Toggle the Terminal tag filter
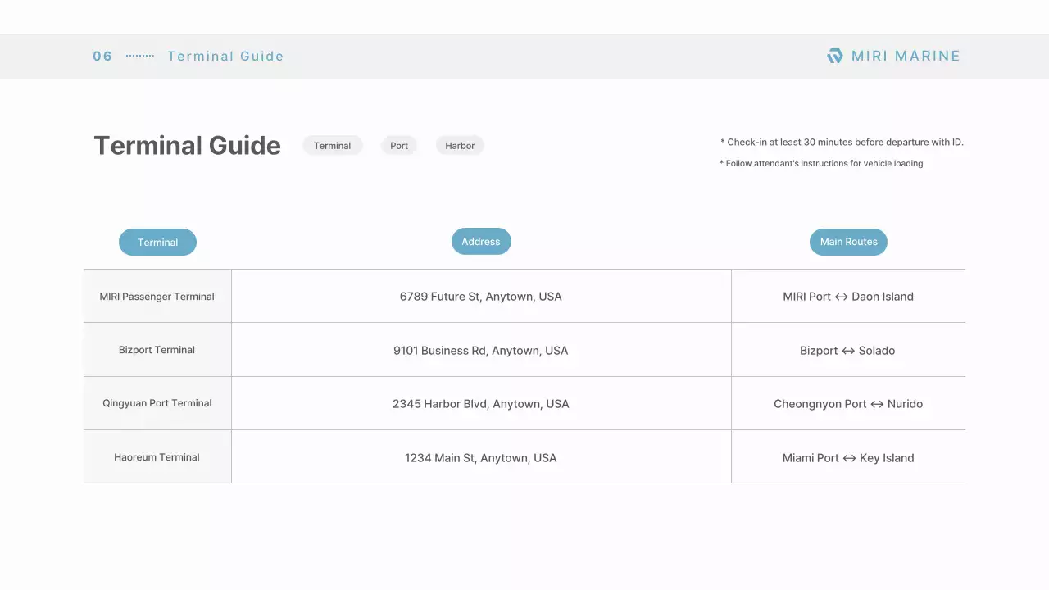The height and width of the screenshot is (590, 1049). [x=333, y=145]
